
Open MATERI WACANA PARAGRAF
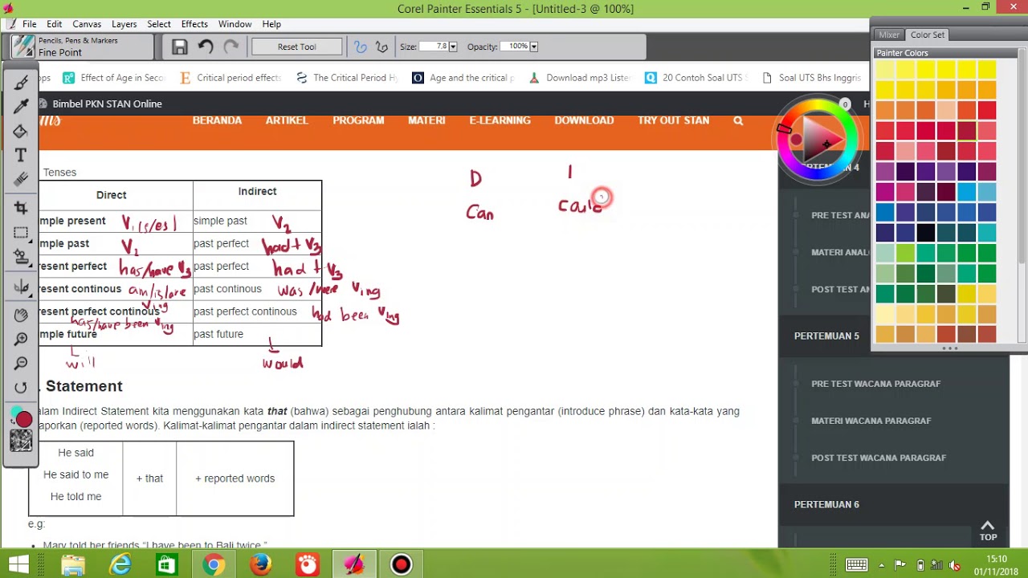click(871, 421)
